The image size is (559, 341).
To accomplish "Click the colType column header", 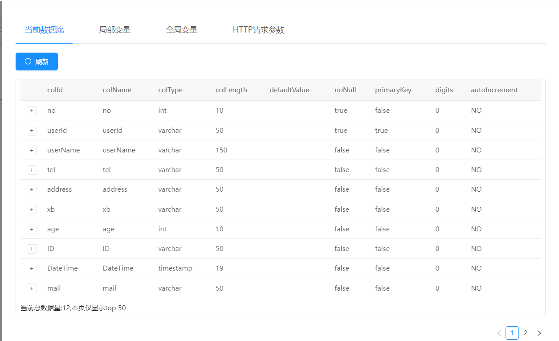I will (x=170, y=90).
